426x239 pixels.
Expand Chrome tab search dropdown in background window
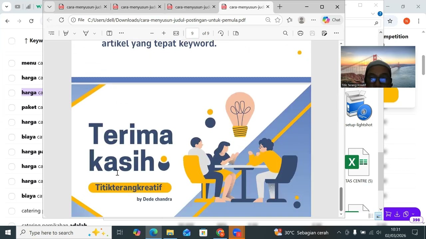click(7, 6)
